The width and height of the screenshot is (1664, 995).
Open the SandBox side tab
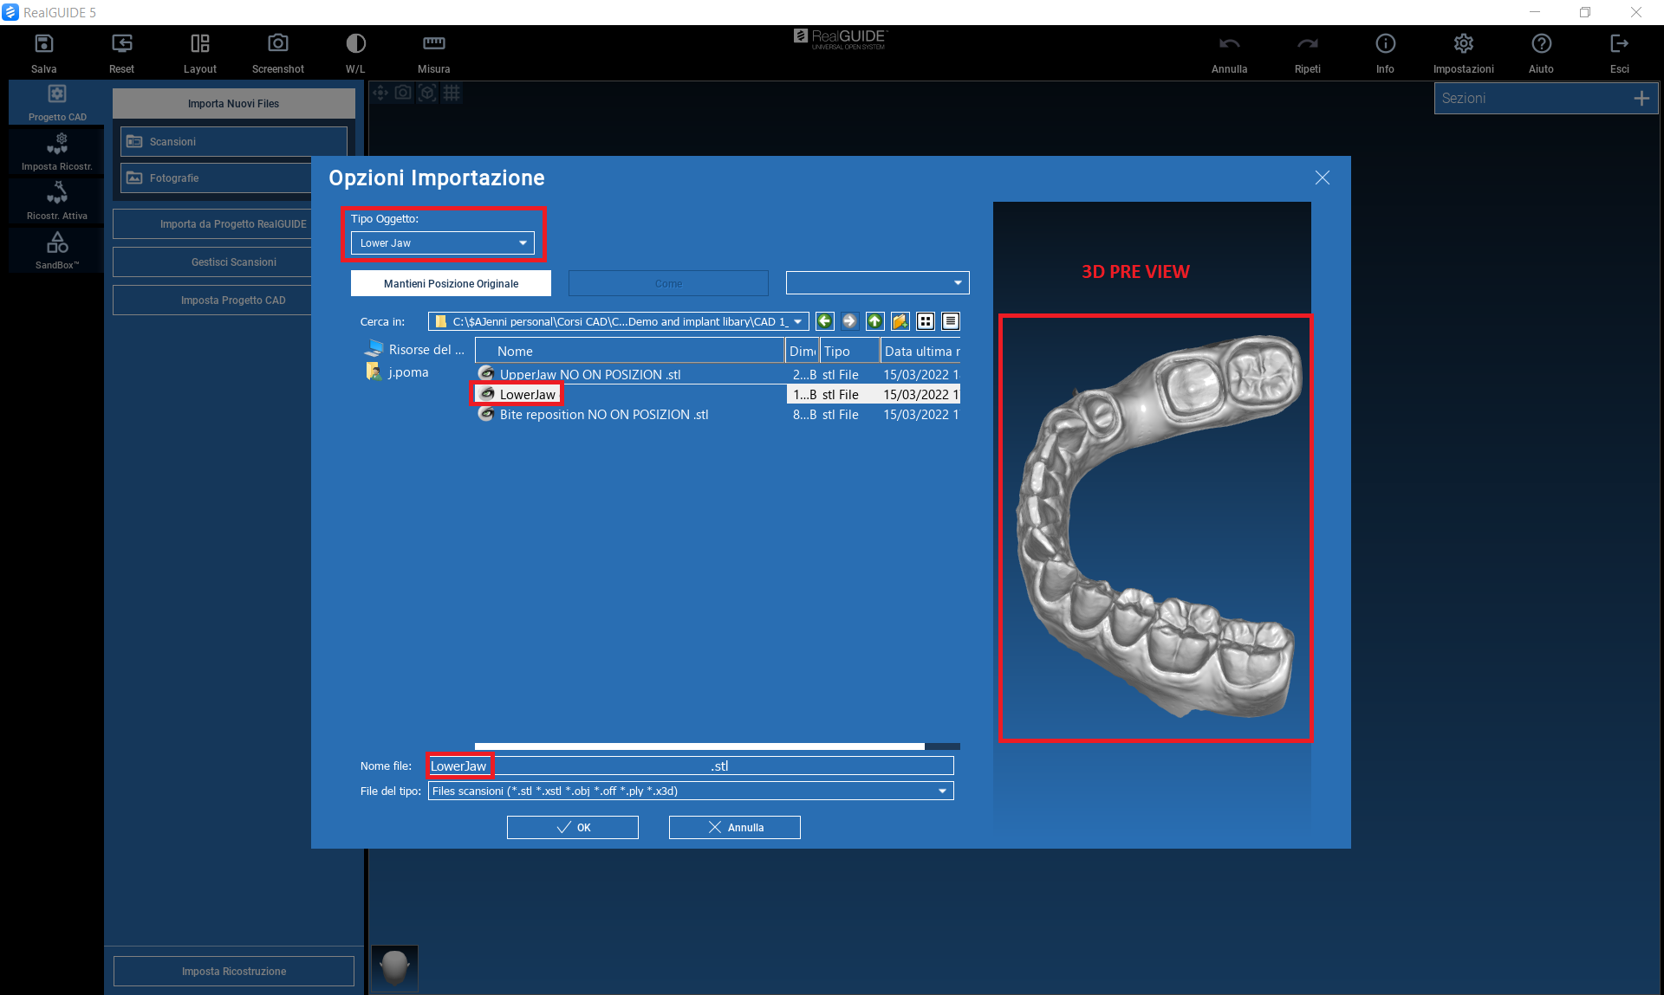[x=57, y=250]
